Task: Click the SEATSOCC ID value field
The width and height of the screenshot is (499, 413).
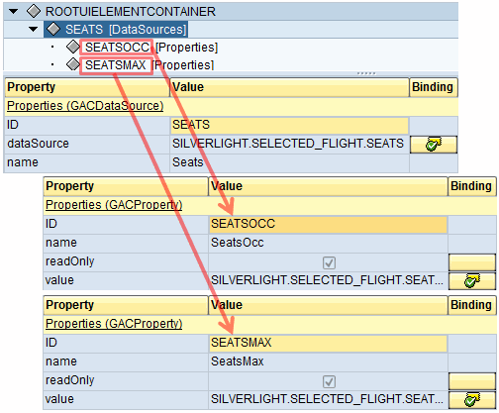Action: click(329, 224)
